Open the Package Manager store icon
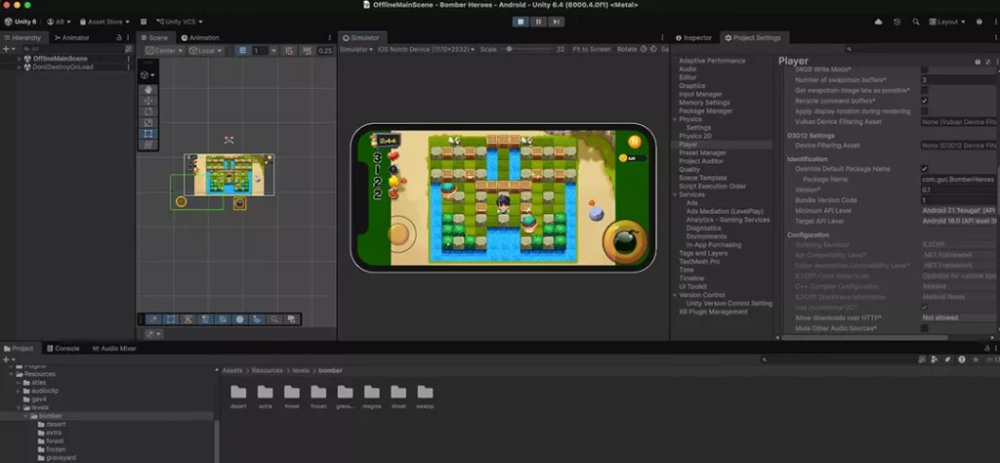The height and width of the screenshot is (463, 1000). 144,21
